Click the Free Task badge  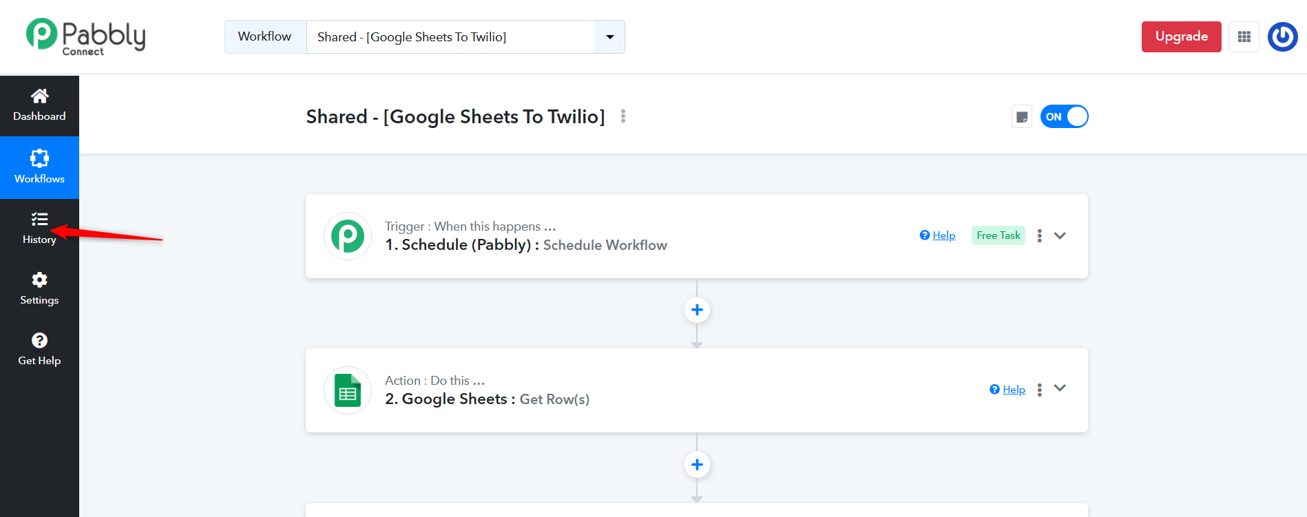point(998,235)
